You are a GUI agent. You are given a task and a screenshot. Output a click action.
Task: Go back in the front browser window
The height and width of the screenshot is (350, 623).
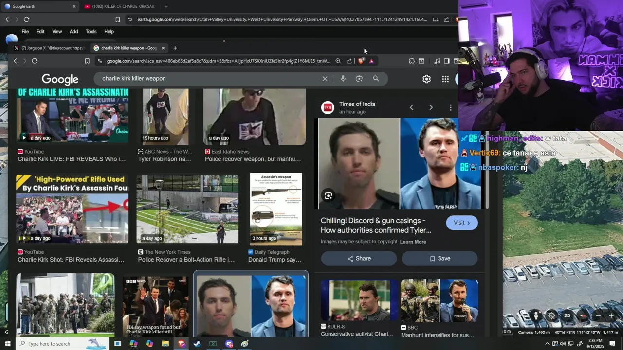click(x=15, y=61)
